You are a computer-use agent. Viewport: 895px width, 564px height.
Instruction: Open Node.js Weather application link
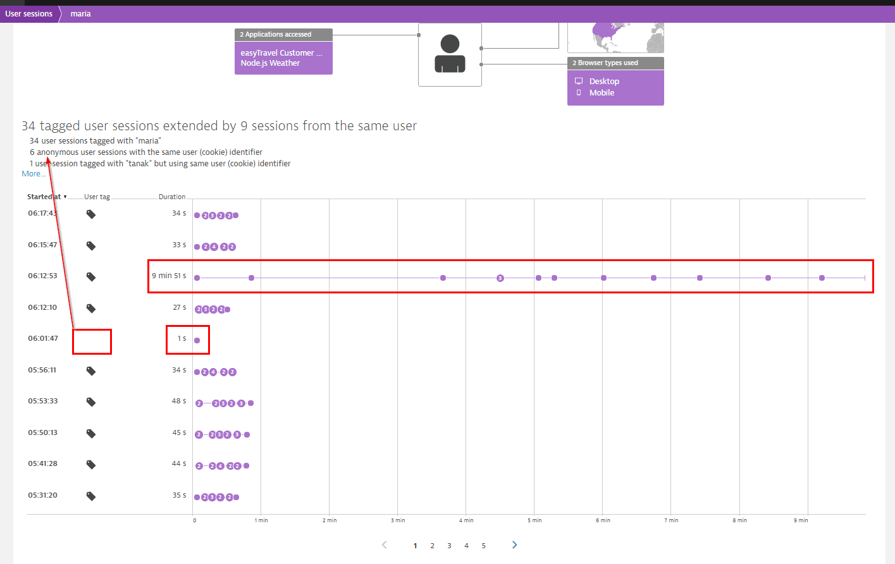pos(270,63)
